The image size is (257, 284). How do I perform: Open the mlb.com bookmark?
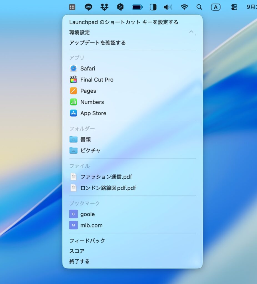click(x=91, y=225)
